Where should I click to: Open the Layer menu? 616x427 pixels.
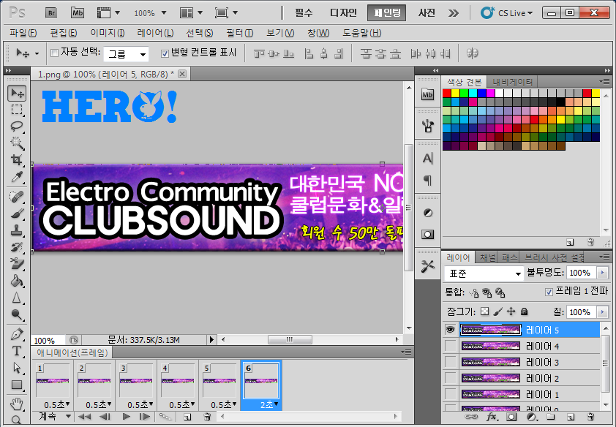coord(155,33)
